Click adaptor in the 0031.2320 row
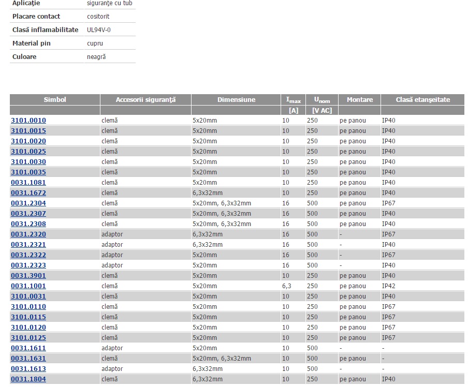This screenshot has width=468, height=387. pos(112,234)
